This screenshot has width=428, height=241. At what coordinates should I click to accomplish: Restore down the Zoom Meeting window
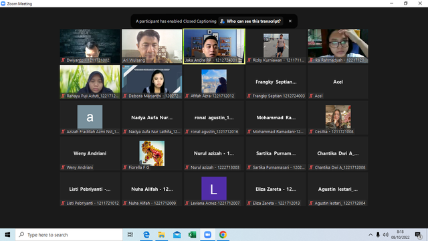click(406, 3)
